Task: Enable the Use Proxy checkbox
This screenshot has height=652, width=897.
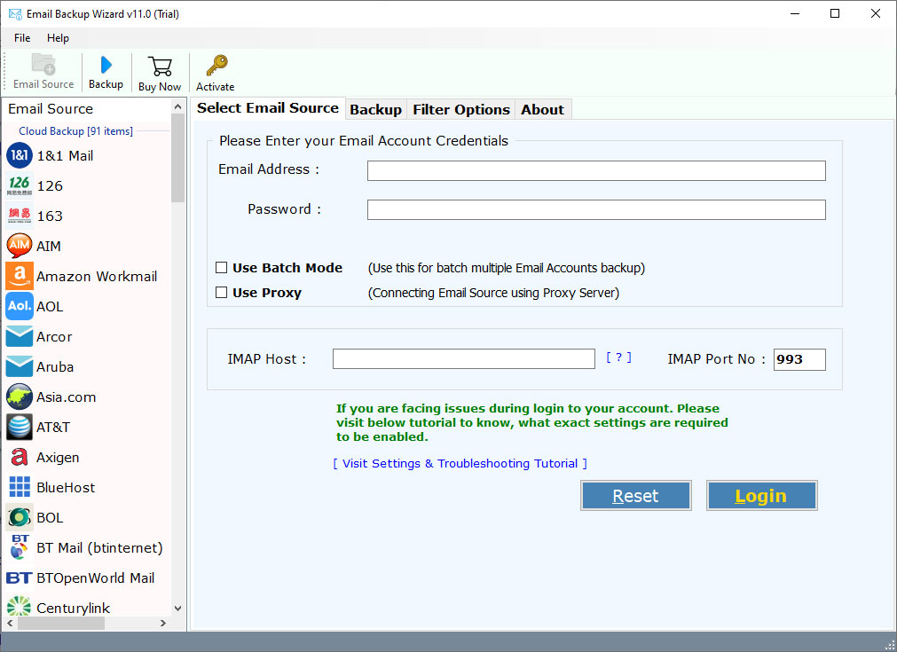Action: click(x=222, y=293)
